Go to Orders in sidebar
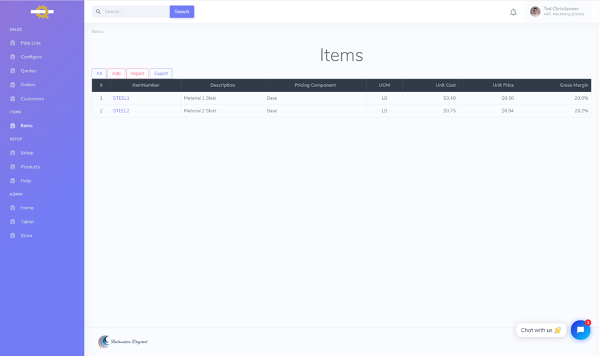Viewport: 599px width, 356px height. pos(28,85)
